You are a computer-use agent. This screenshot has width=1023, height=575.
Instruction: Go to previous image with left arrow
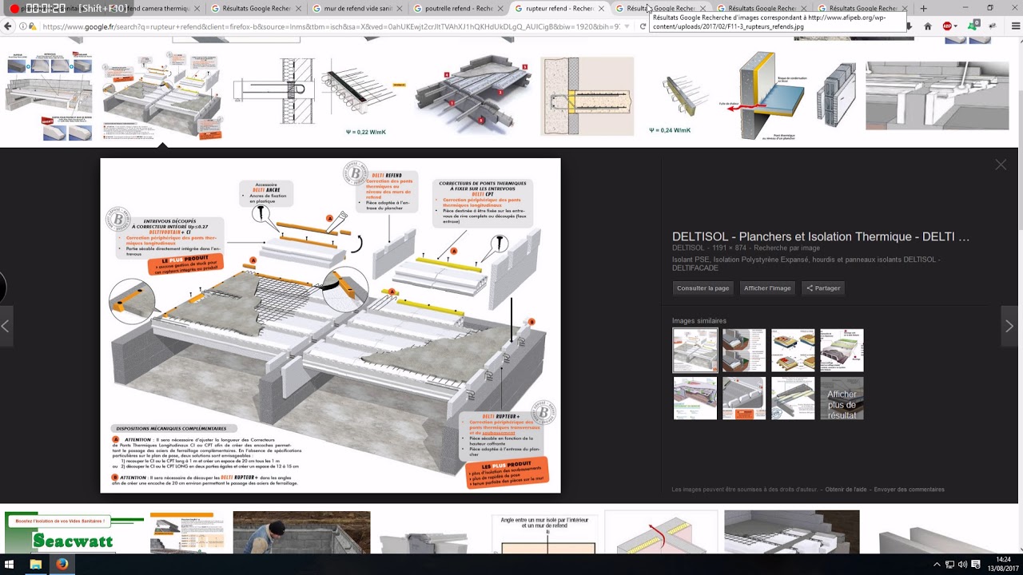(6, 326)
